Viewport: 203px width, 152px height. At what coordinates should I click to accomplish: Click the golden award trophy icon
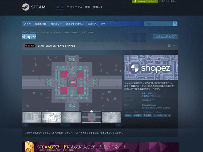(29, 147)
